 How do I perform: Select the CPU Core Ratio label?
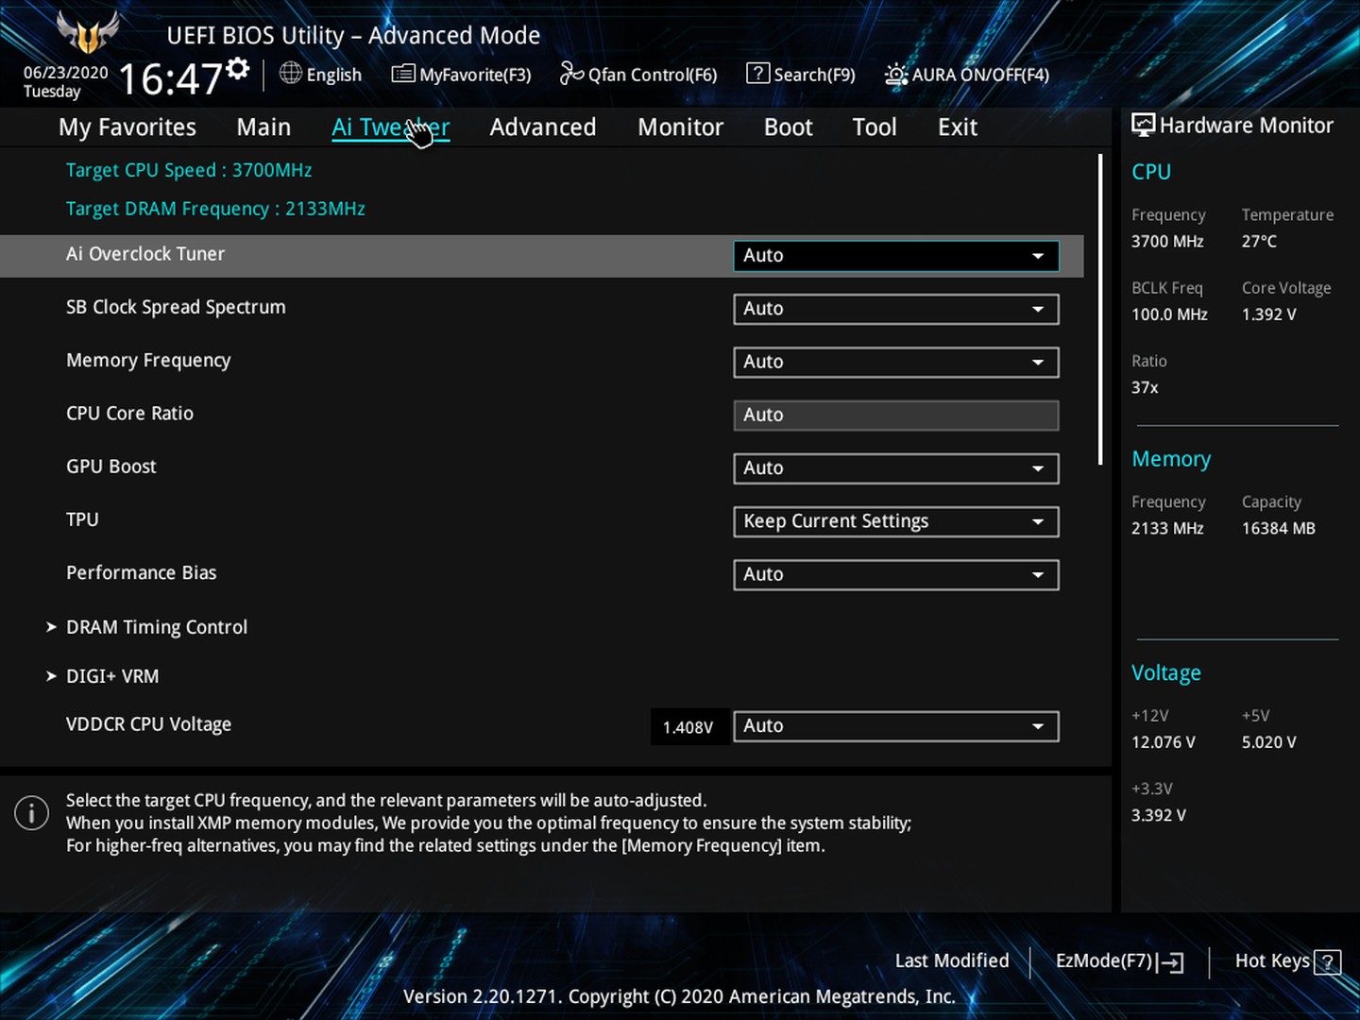[x=129, y=413]
